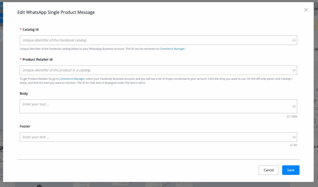Close the Edit WhatsApp Single Product Message dialog
Viewport: 318px width, 187px height.
click(306, 10)
